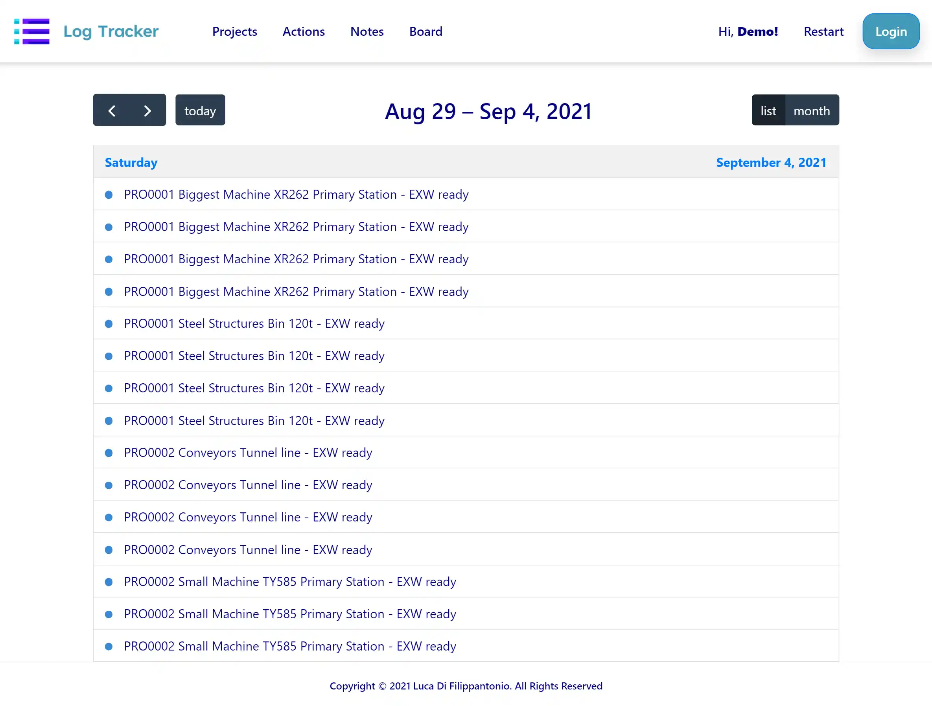Open the Projects menu

(235, 31)
